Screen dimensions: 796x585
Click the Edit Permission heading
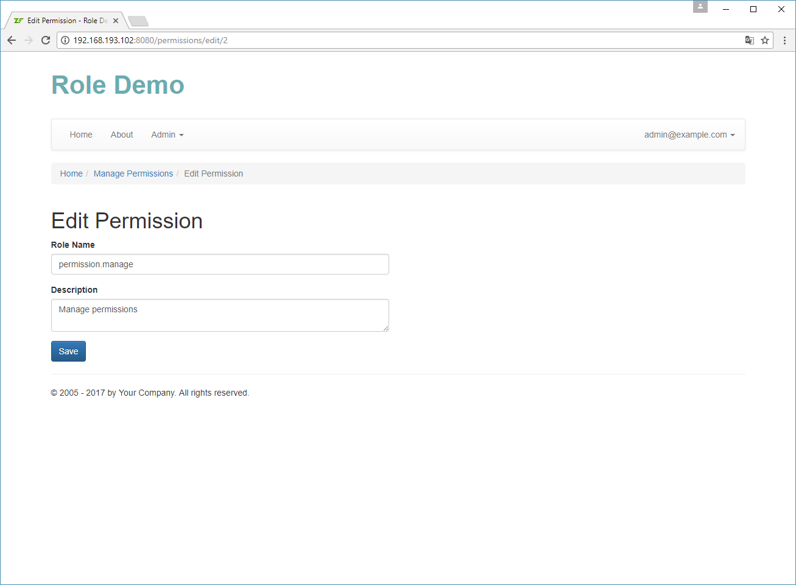(127, 221)
